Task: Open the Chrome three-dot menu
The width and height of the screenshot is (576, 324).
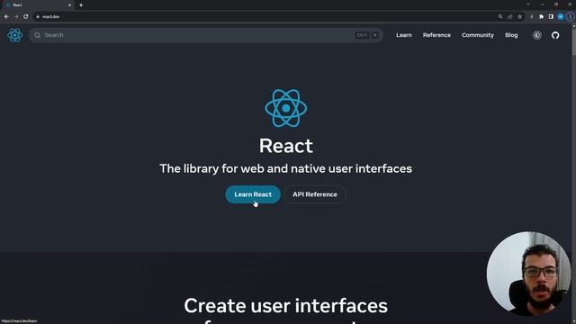Action: click(x=570, y=16)
